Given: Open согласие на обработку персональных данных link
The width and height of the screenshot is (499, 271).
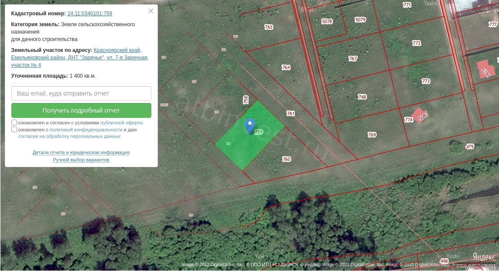Looking at the screenshot, I should pyautogui.click(x=69, y=136).
